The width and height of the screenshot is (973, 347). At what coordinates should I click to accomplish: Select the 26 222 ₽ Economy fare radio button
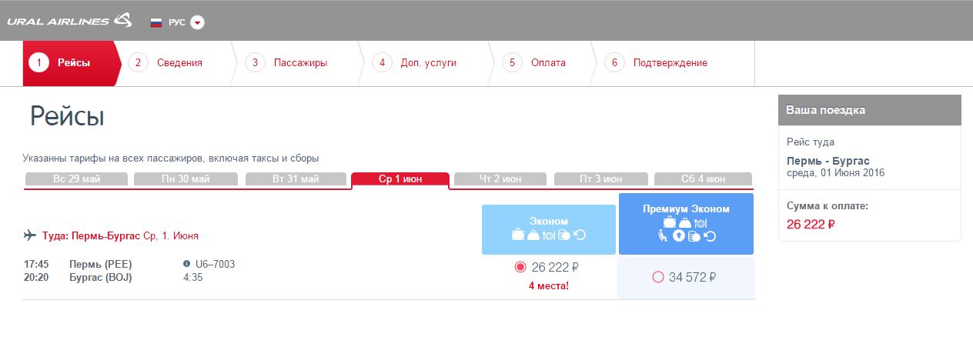pos(520,267)
